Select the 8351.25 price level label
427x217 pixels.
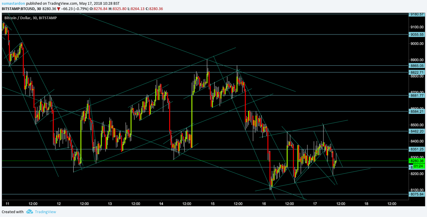[417, 149]
